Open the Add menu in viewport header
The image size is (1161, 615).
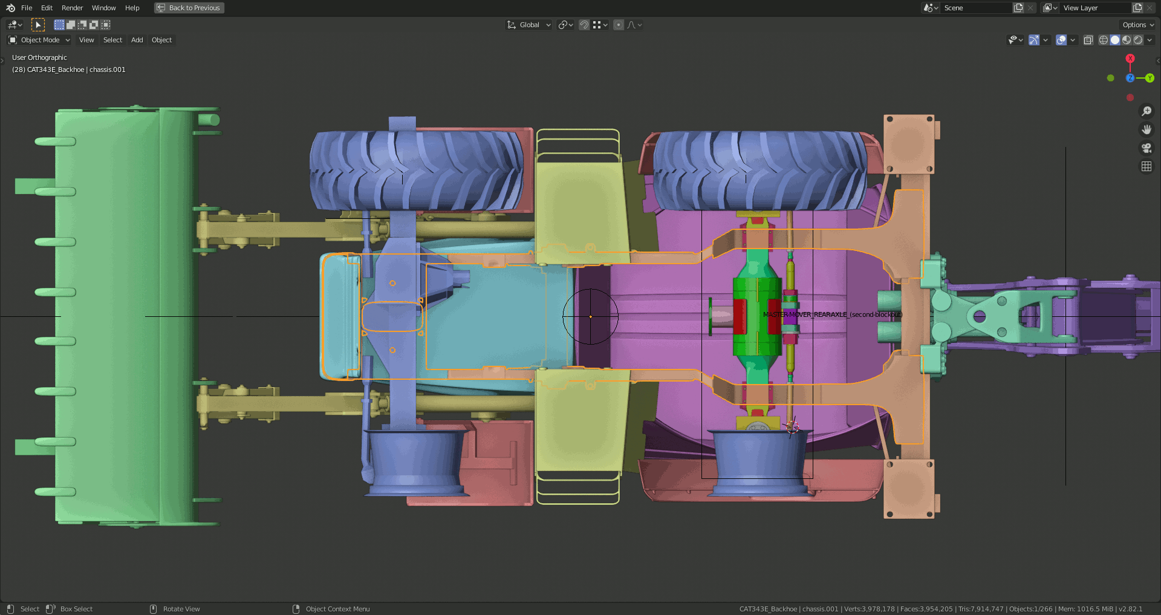click(137, 40)
